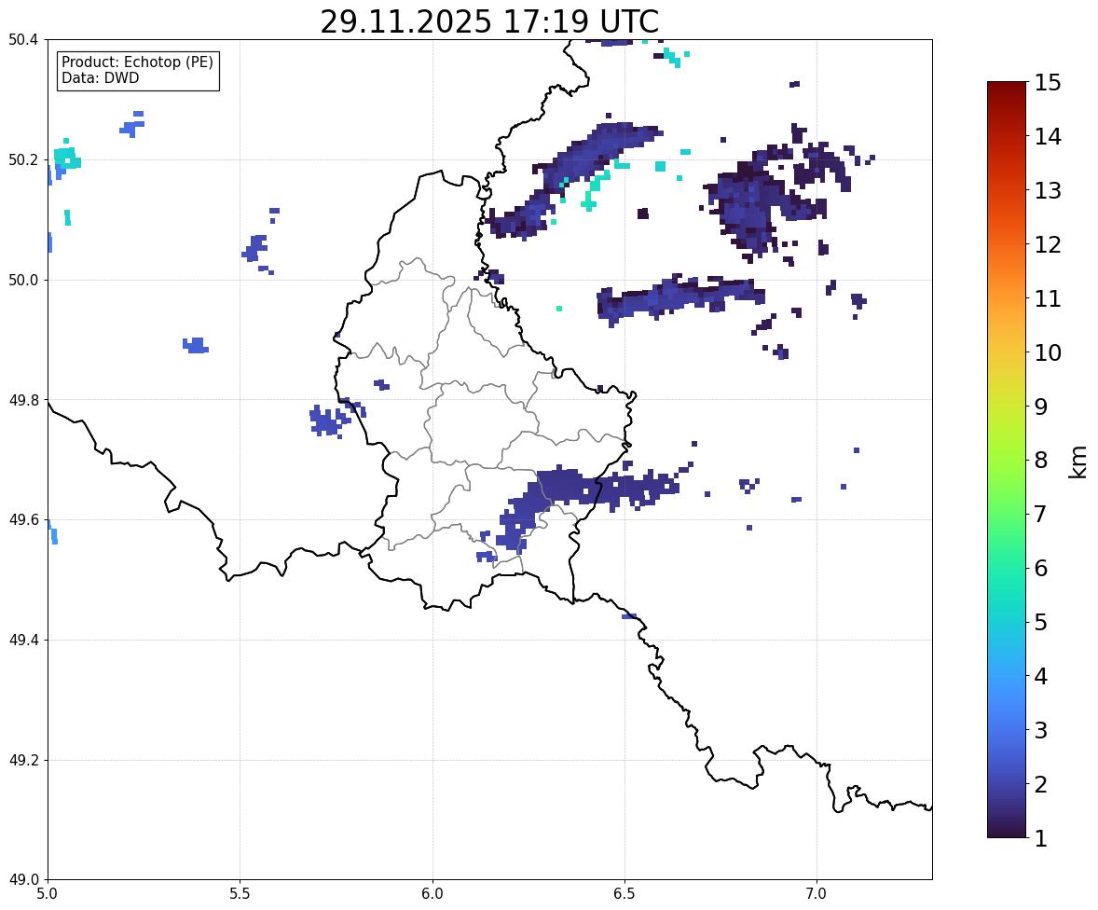Click colorbar tick label "5"
The width and height of the screenshot is (1098, 910).
pyautogui.click(x=1040, y=622)
